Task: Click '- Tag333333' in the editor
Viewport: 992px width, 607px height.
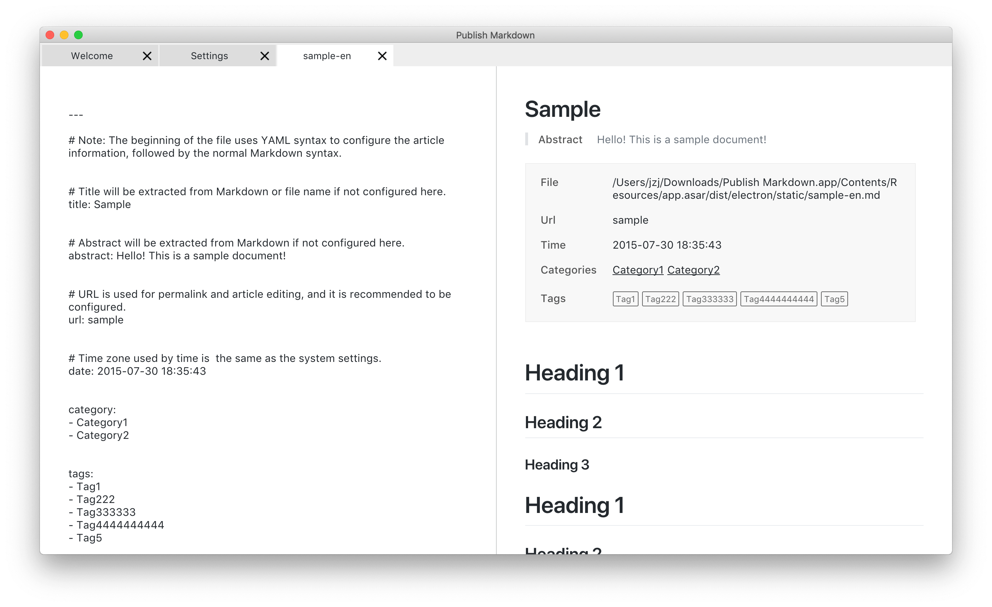Action: point(102,512)
